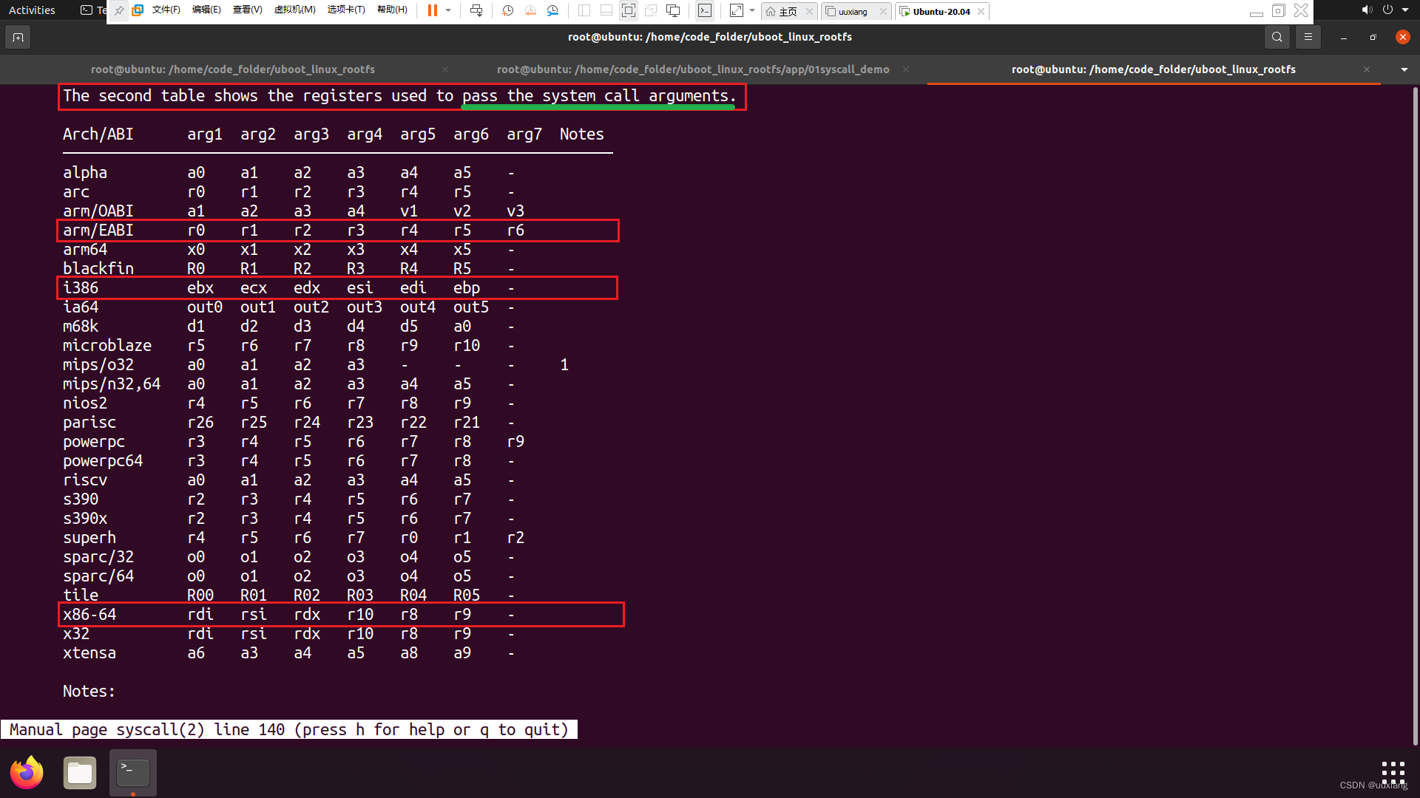Close the first uboot_linux_rootfs terminal tab

point(445,69)
